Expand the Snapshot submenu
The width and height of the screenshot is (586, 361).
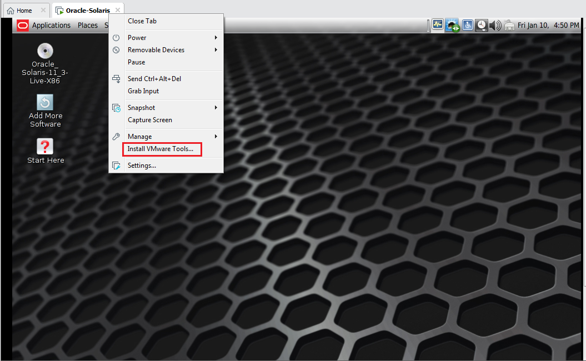pyautogui.click(x=140, y=107)
